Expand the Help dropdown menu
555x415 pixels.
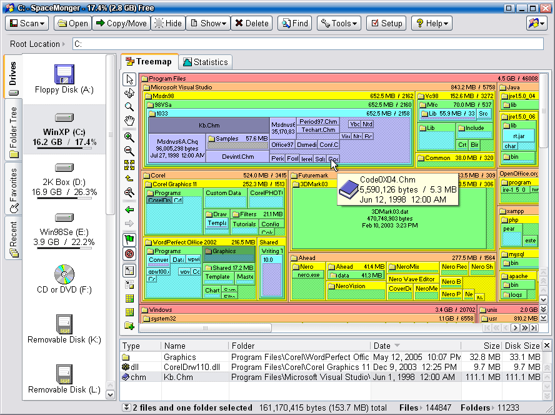[432, 23]
